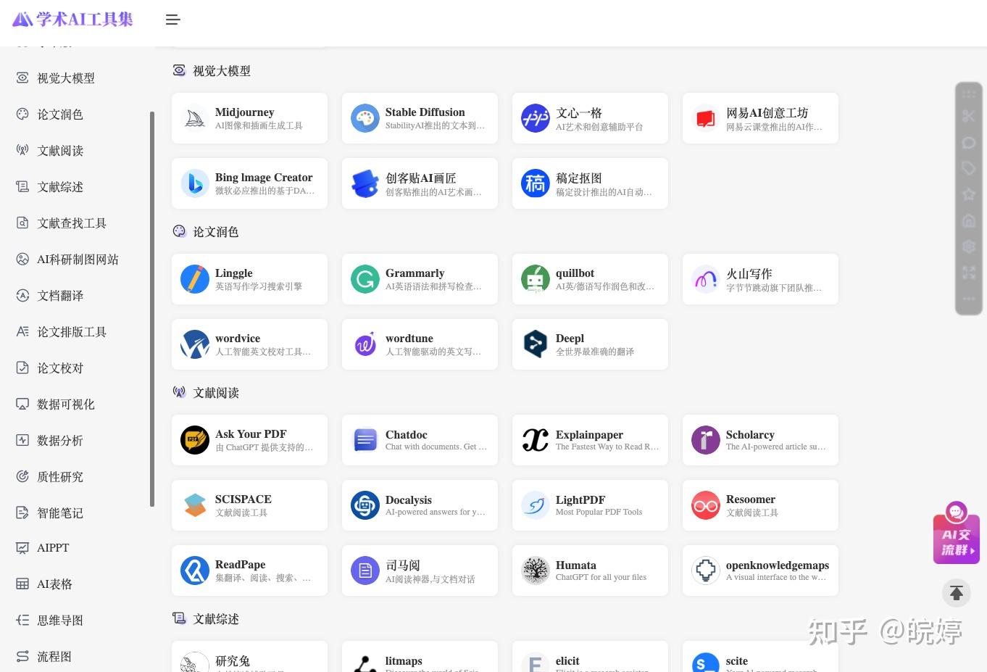Click the 文心一格 logo icon
The width and height of the screenshot is (987, 672).
click(x=536, y=118)
